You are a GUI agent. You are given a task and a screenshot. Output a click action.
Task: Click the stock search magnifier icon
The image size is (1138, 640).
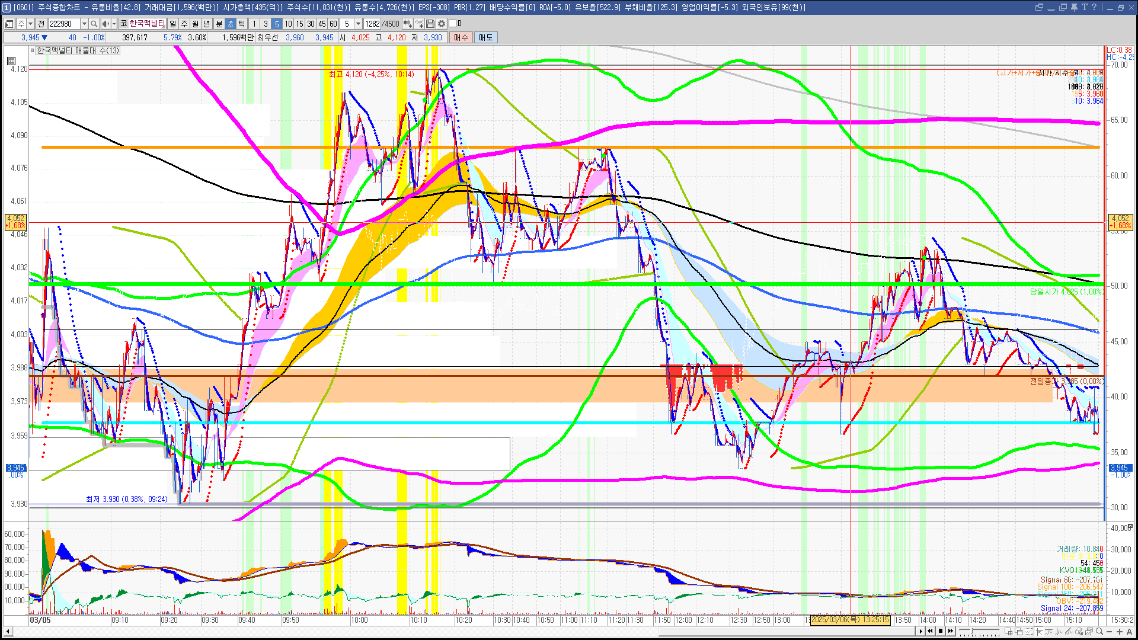[94, 24]
